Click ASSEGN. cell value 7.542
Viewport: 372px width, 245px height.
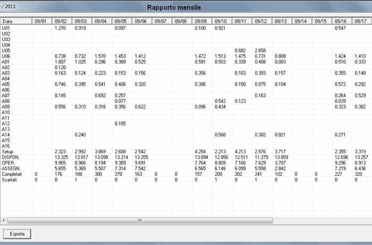click(140, 168)
